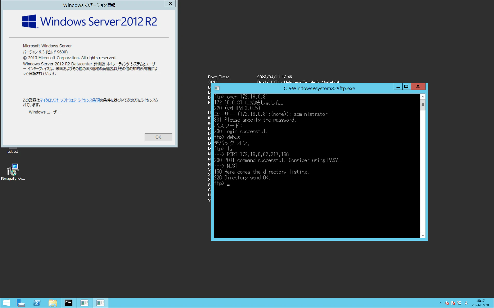Viewport: 494px width, 308px height.
Task: Open the ftp.exe window system menu icon
Action: click(217, 88)
